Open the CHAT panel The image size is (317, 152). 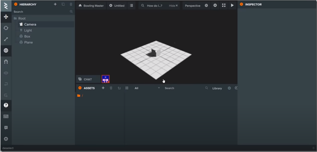[x=86, y=79]
